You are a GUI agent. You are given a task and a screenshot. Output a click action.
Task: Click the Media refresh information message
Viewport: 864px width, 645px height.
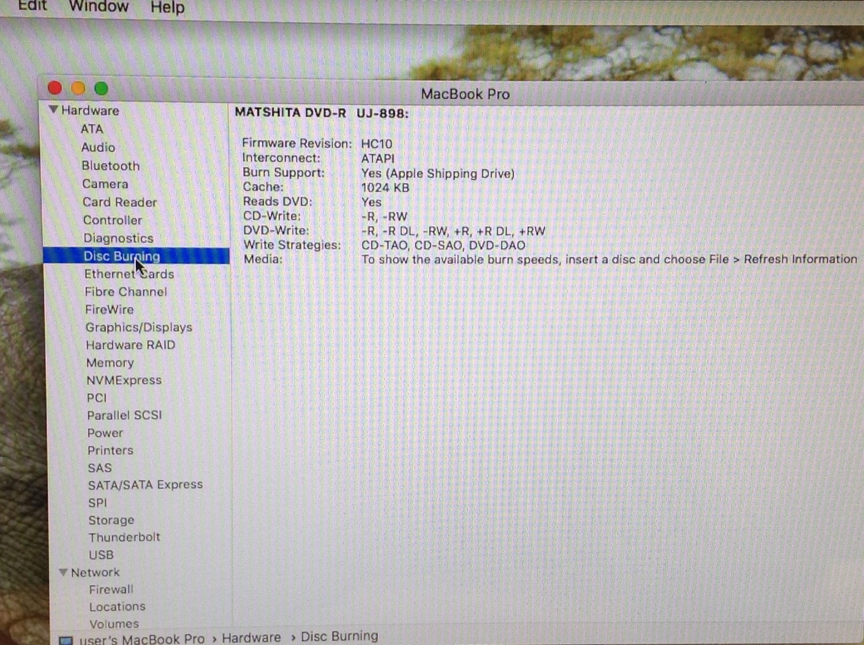pyautogui.click(x=609, y=259)
